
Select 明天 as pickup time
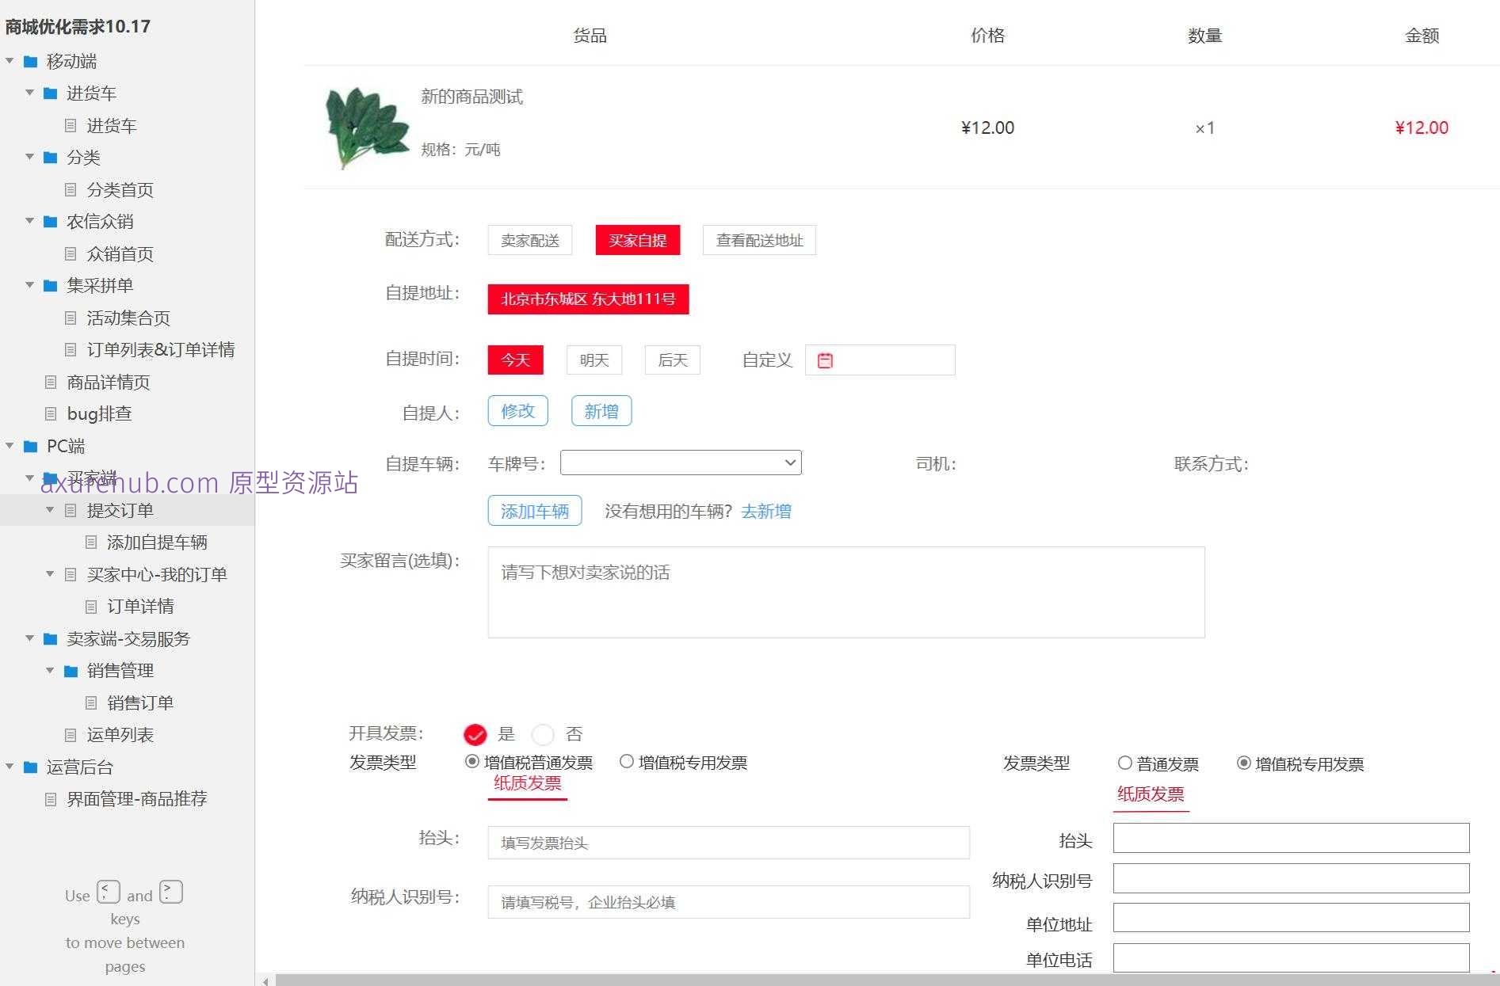pos(594,360)
